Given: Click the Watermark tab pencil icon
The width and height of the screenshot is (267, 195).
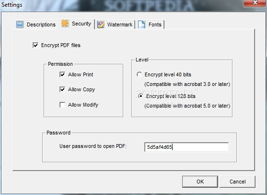Looking at the screenshot, I should [x=101, y=24].
